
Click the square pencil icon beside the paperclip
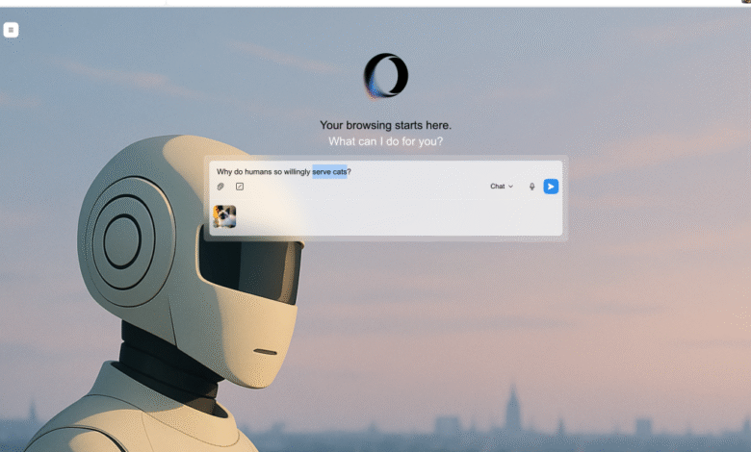[240, 187]
